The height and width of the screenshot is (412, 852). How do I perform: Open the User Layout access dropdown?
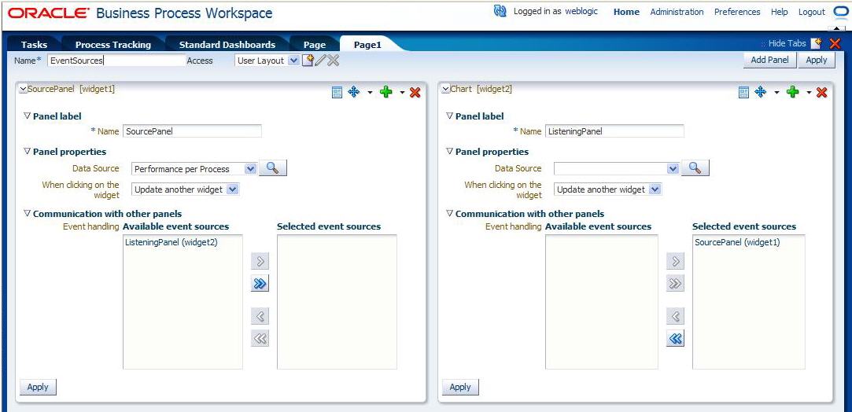tap(293, 61)
